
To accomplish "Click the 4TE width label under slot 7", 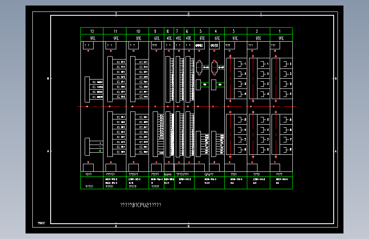I will pos(179,38).
